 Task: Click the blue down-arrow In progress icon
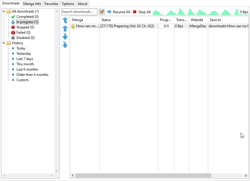(x=13, y=22)
